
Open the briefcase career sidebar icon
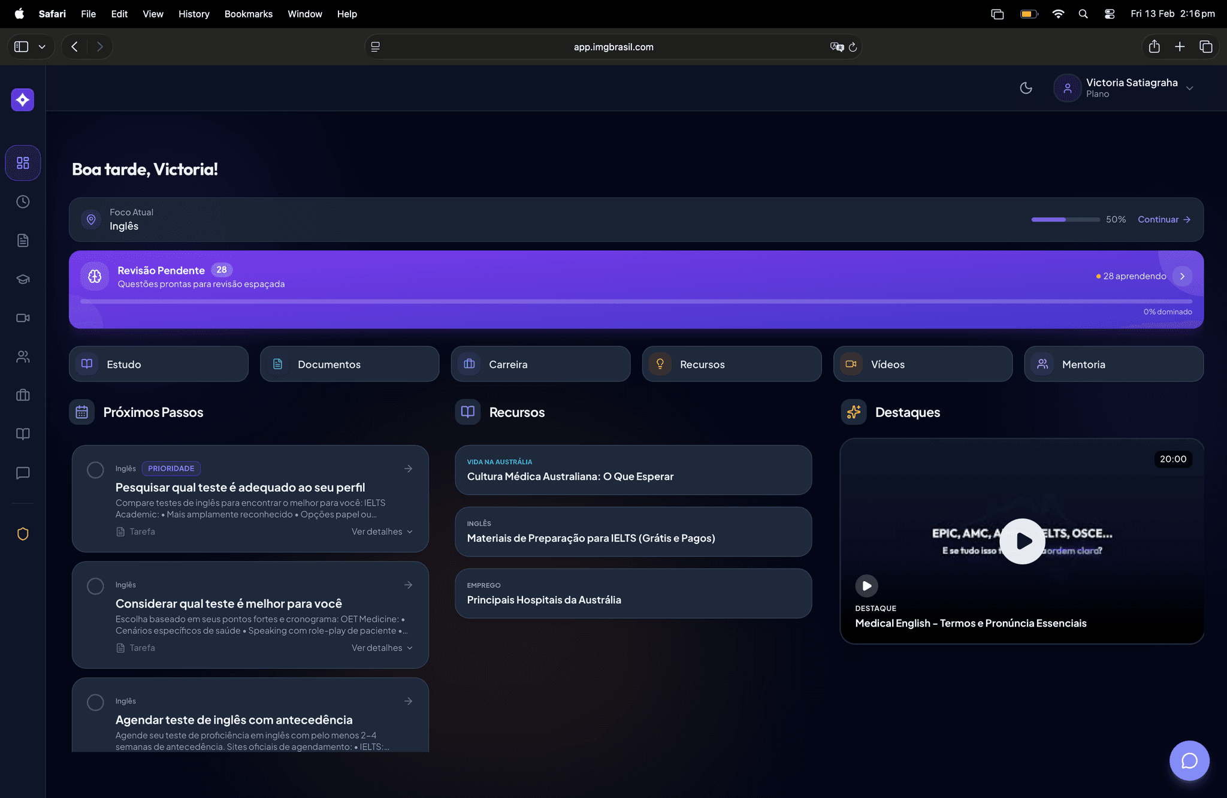[x=23, y=395]
